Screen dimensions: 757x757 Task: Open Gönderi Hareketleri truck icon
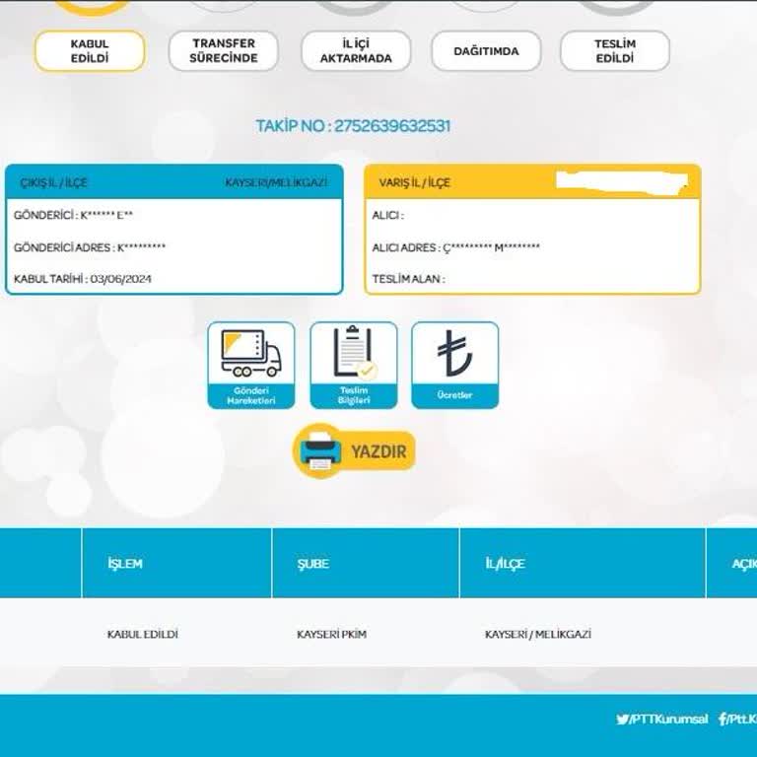pos(251,365)
